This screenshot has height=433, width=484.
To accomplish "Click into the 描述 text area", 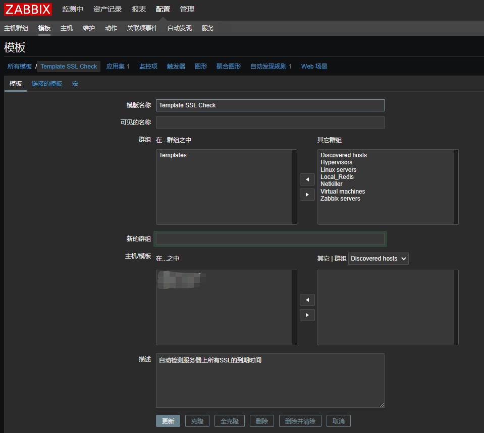I will click(x=270, y=380).
